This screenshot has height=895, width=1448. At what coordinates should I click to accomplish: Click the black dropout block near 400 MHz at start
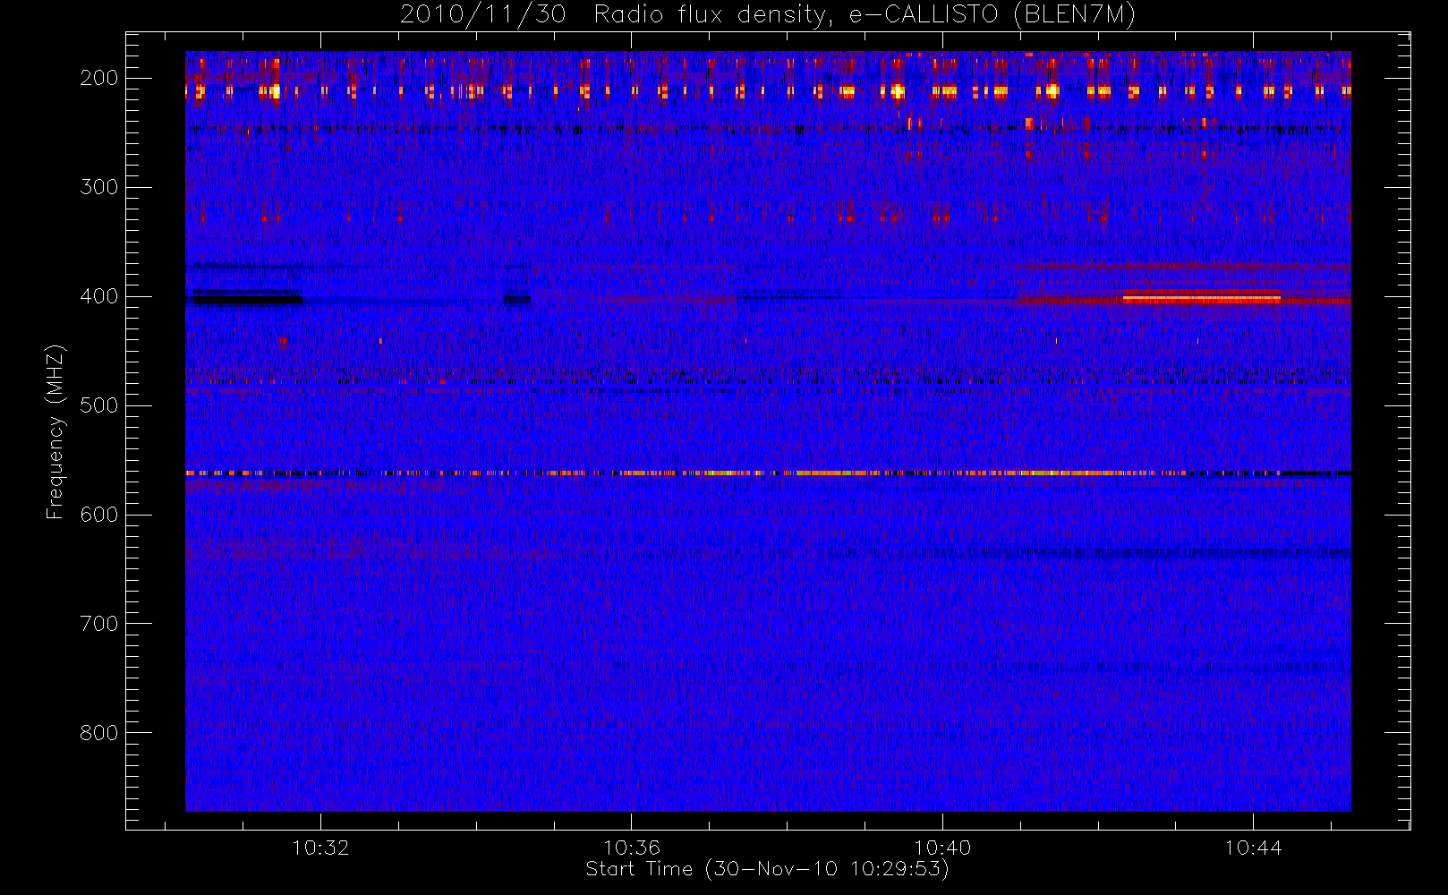point(247,298)
